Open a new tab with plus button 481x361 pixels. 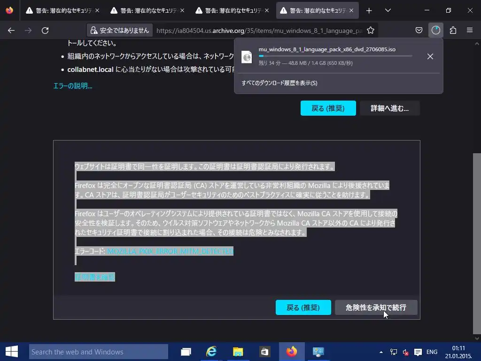[x=369, y=11]
